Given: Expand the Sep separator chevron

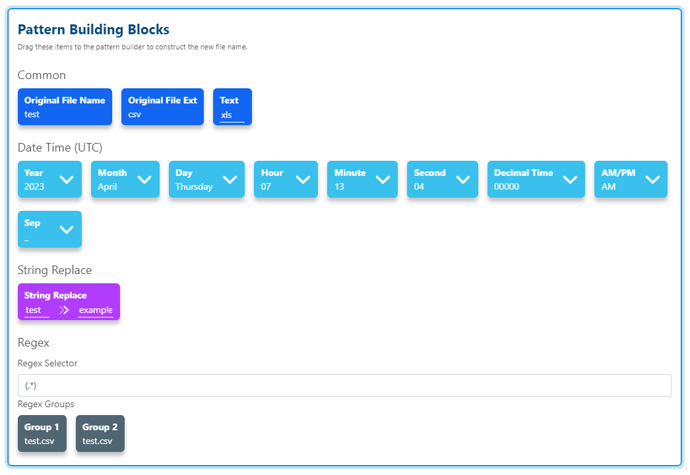Looking at the screenshot, I should (x=67, y=230).
